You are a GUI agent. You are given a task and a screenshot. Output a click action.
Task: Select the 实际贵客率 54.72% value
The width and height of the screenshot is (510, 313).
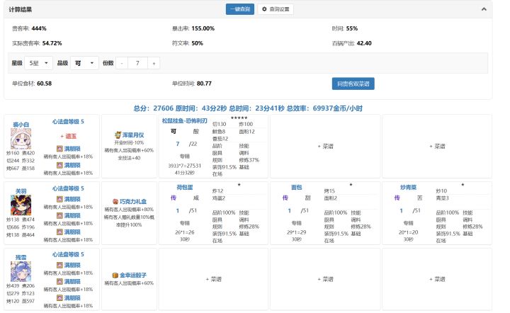(52, 43)
